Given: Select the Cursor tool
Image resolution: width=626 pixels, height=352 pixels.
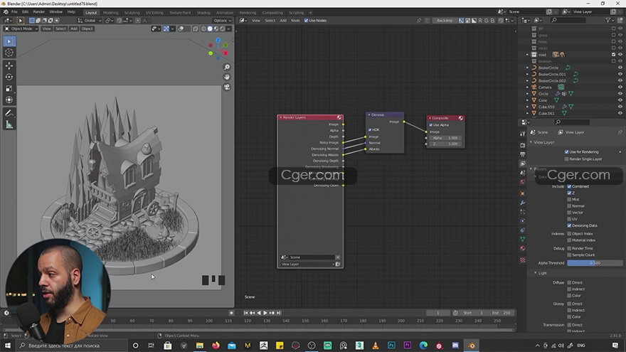Looking at the screenshot, I should tap(9, 53).
